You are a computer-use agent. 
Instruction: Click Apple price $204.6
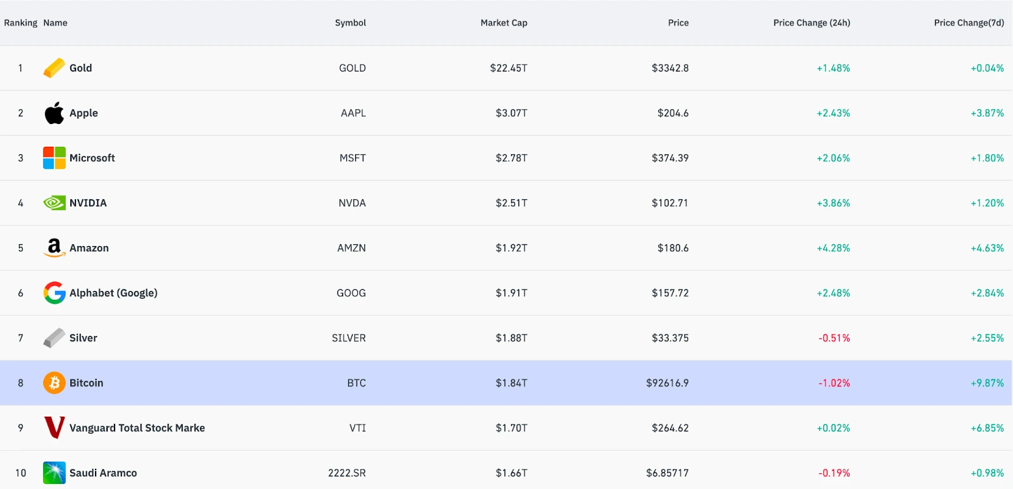673,113
